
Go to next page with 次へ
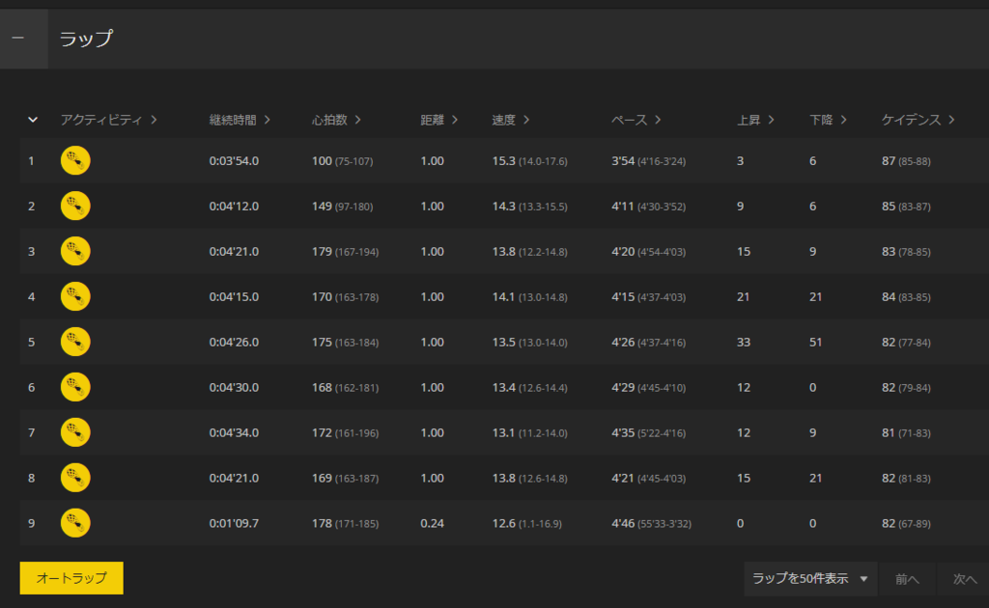pos(964,579)
